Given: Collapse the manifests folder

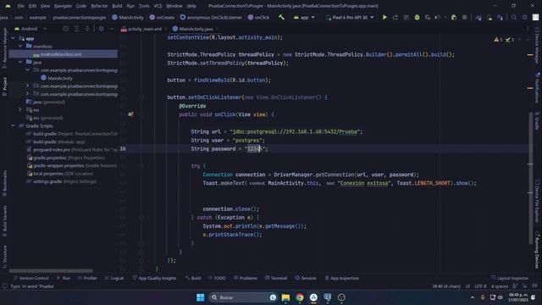Looking at the screenshot, I should coord(20,46).
